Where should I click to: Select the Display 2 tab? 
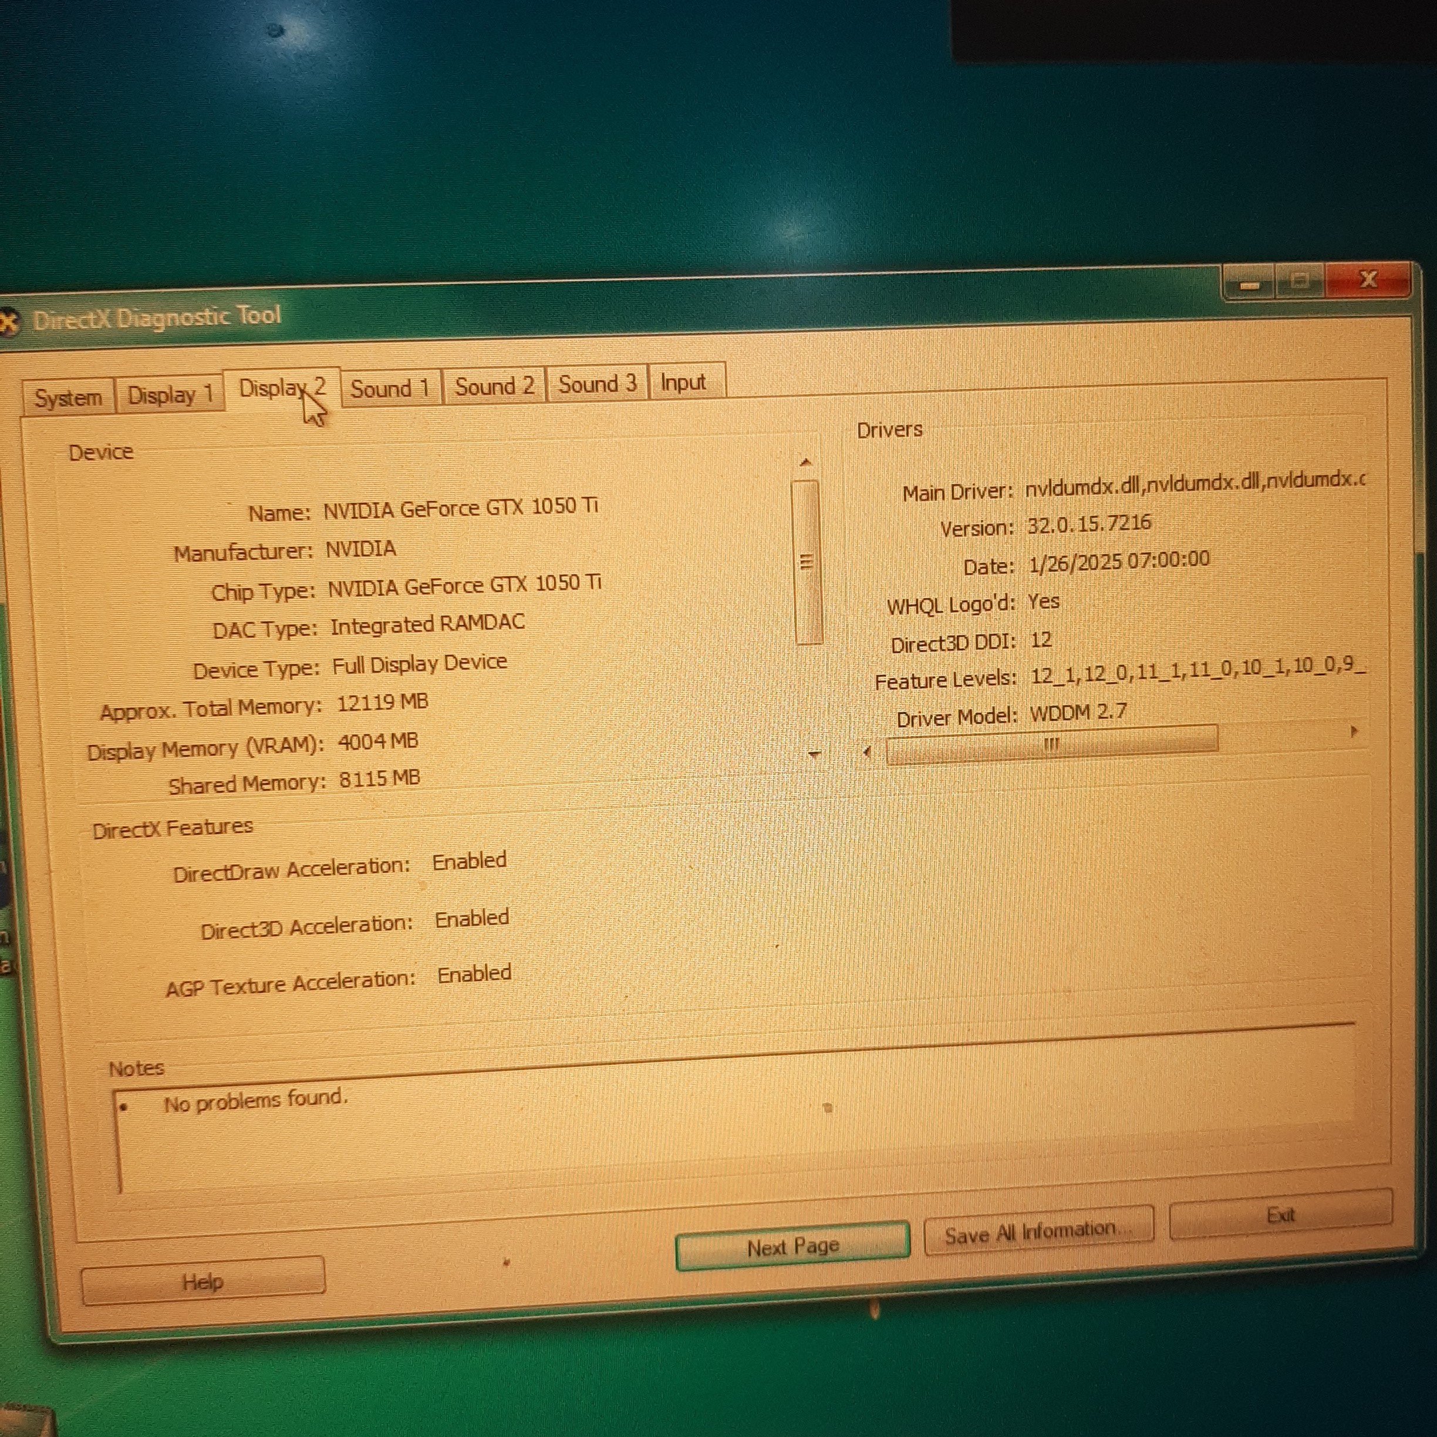pos(282,388)
